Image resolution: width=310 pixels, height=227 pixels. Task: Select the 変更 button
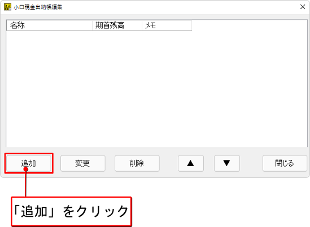click(x=83, y=163)
